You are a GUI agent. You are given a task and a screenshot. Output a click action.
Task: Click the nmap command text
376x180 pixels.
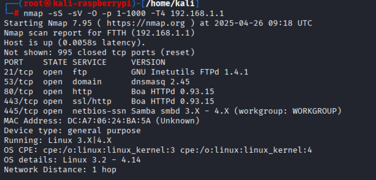point(33,13)
